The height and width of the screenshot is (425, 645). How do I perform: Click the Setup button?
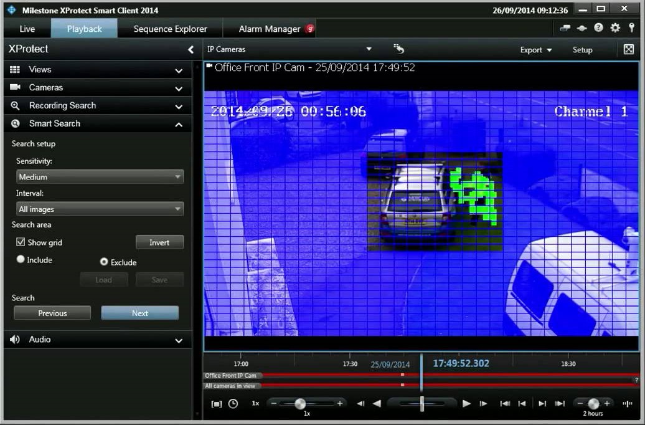click(x=583, y=50)
